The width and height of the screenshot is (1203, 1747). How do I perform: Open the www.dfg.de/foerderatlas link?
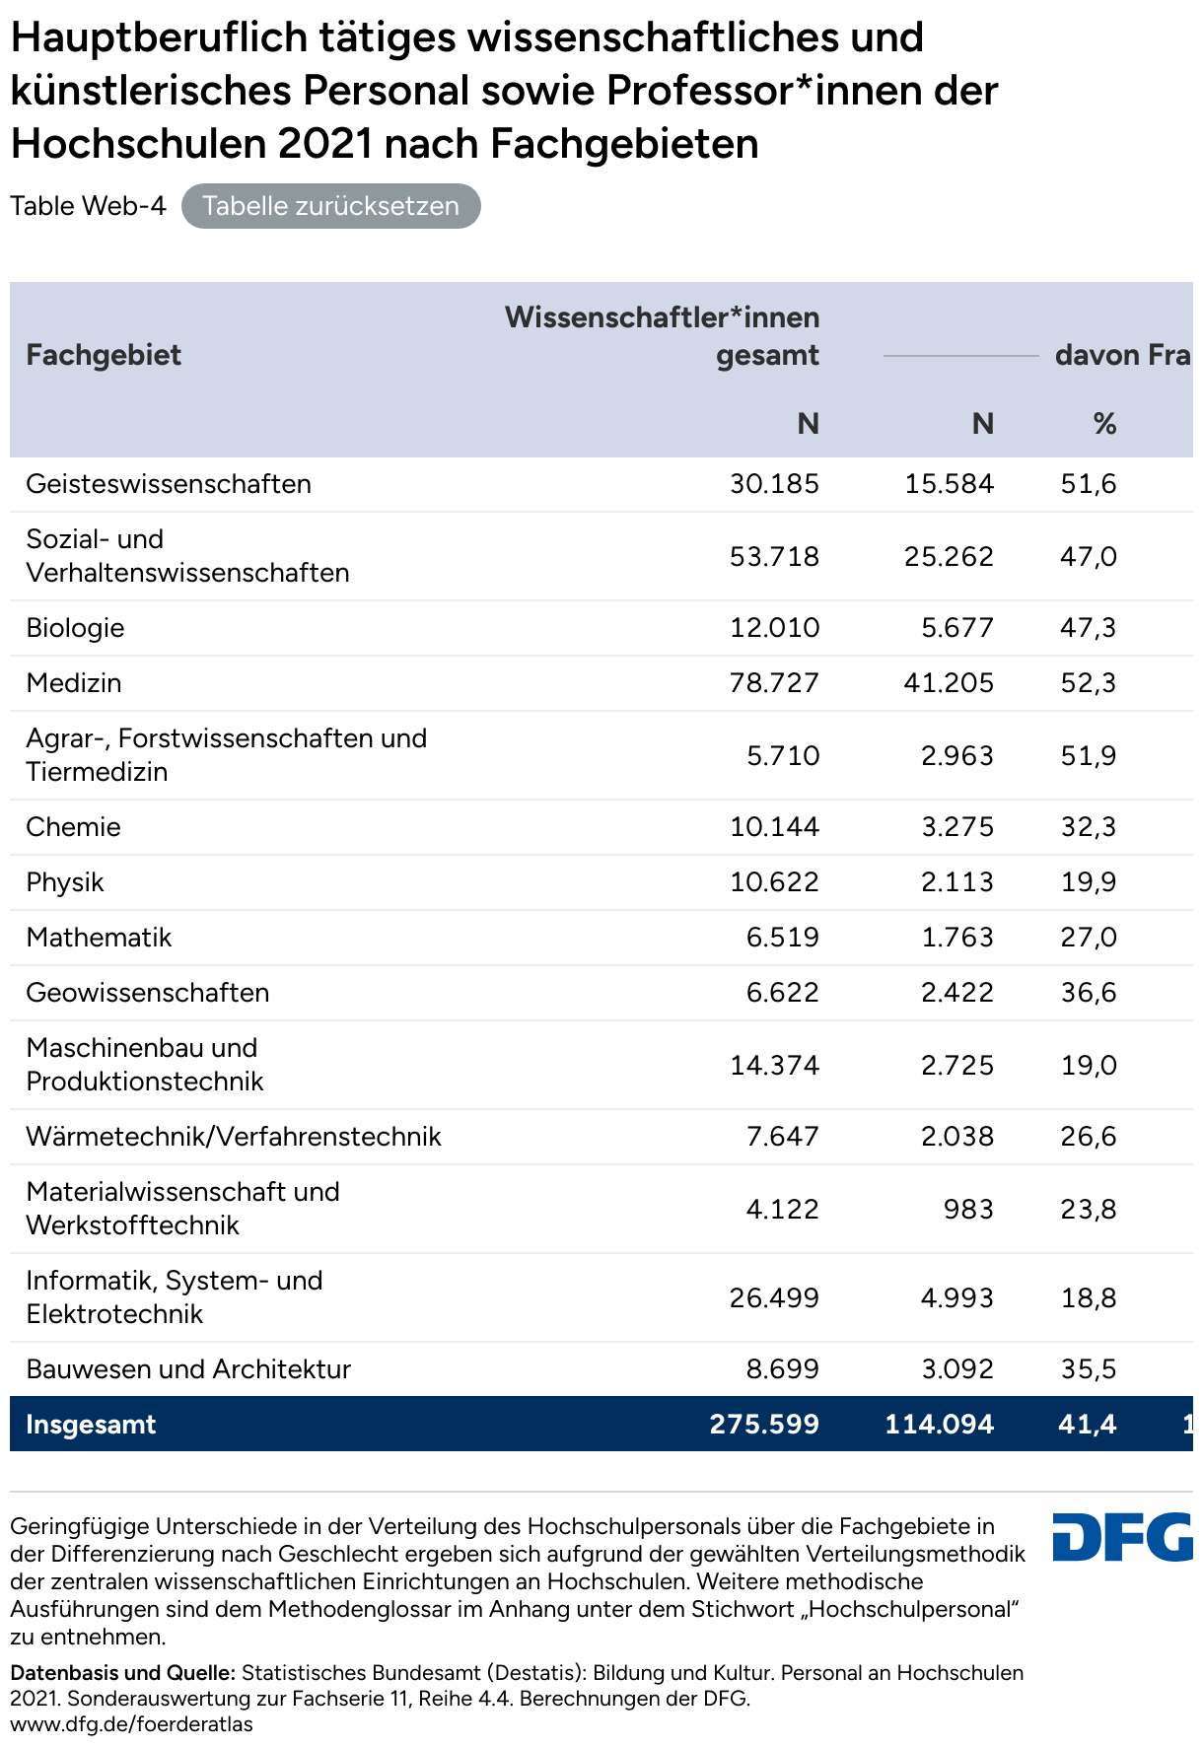click(x=131, y=1724)
